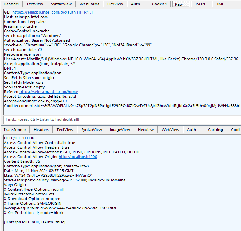Screen dimensions: 241x231
Task: Click the Sec-Fetch-Dest: empty line
Action: point(24,87)
